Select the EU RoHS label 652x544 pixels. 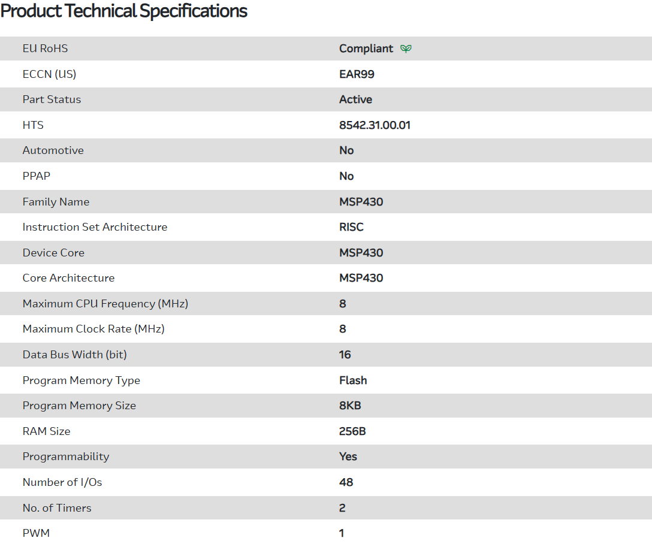coord(45,49)
